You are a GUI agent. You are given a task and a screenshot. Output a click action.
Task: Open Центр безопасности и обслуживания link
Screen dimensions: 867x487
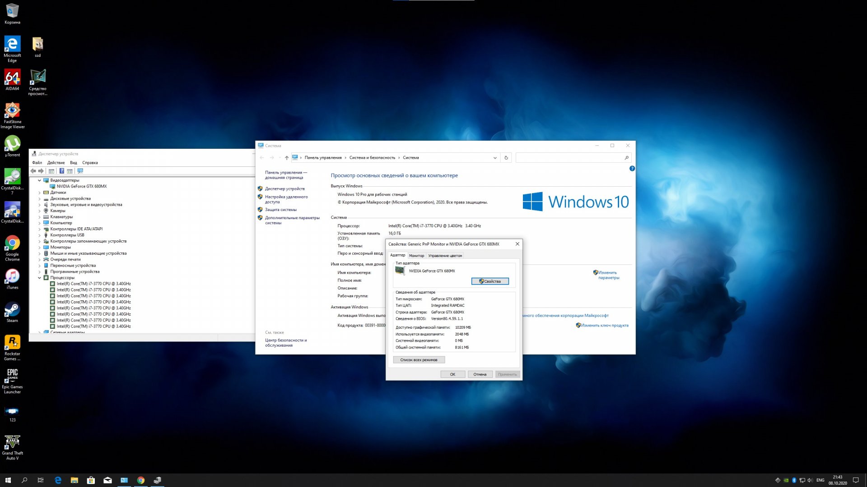[x=286, y=343]
